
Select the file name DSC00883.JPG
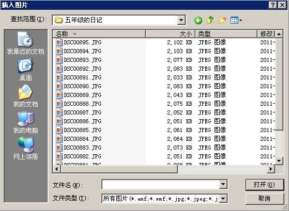coord(83,148)
